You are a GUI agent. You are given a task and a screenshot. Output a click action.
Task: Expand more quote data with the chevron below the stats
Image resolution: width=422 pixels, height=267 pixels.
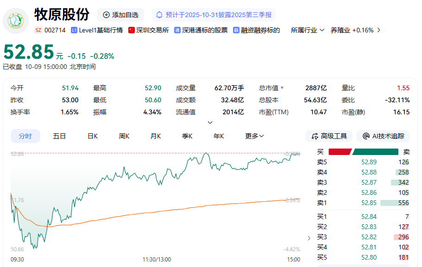(x=210, y=122)
